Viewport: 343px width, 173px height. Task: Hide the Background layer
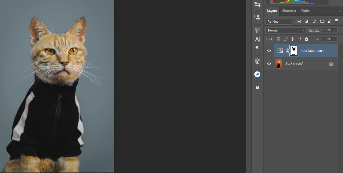(269, 64)
